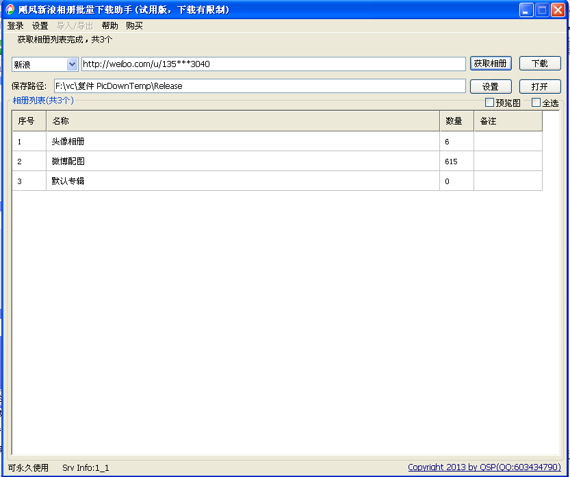Click the count cell showing 6
The width and height of the screenshot is (570, 477).
(x=456, y=142)
